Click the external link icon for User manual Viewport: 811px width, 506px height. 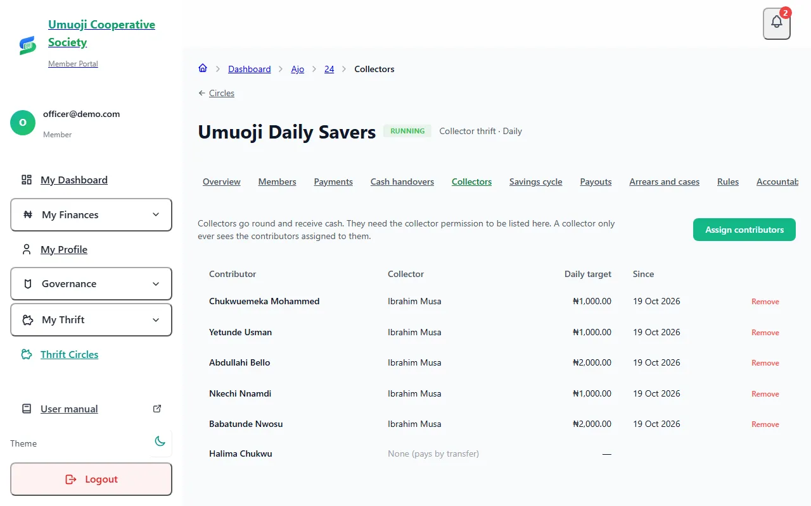pyautogui.click(x=157, y=409)
